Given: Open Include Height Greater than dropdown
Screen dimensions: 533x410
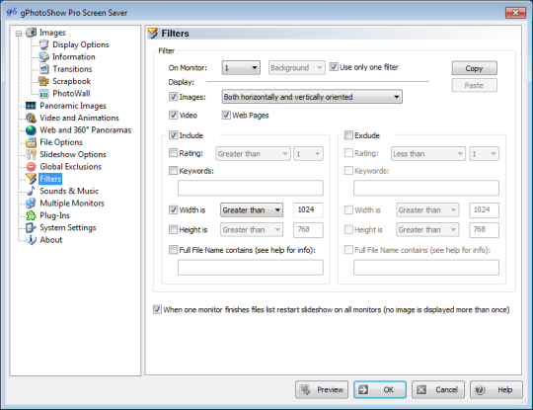Looking at the screenshot, I should tap(252, 229).
